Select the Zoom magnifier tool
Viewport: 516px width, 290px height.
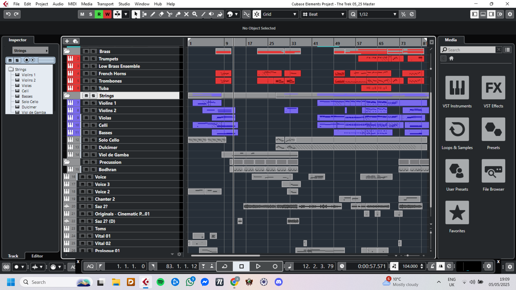(195, 14)
